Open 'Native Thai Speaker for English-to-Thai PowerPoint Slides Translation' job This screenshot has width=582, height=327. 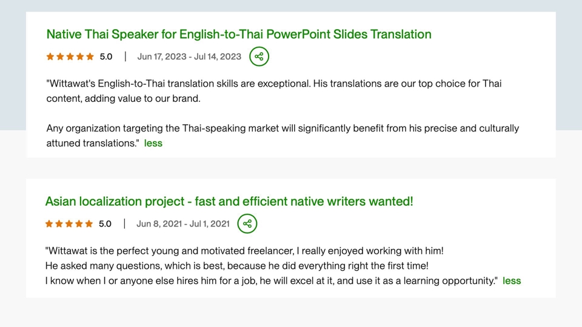(x=239, y=34)
